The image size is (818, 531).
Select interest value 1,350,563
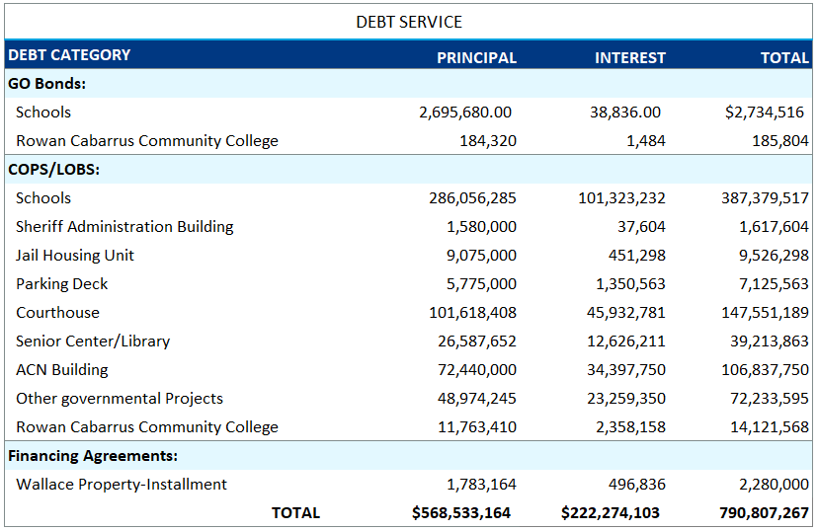point(630,284)
